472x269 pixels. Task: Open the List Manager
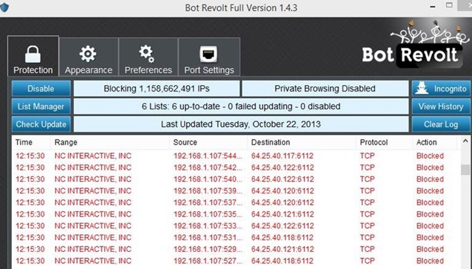41,106
